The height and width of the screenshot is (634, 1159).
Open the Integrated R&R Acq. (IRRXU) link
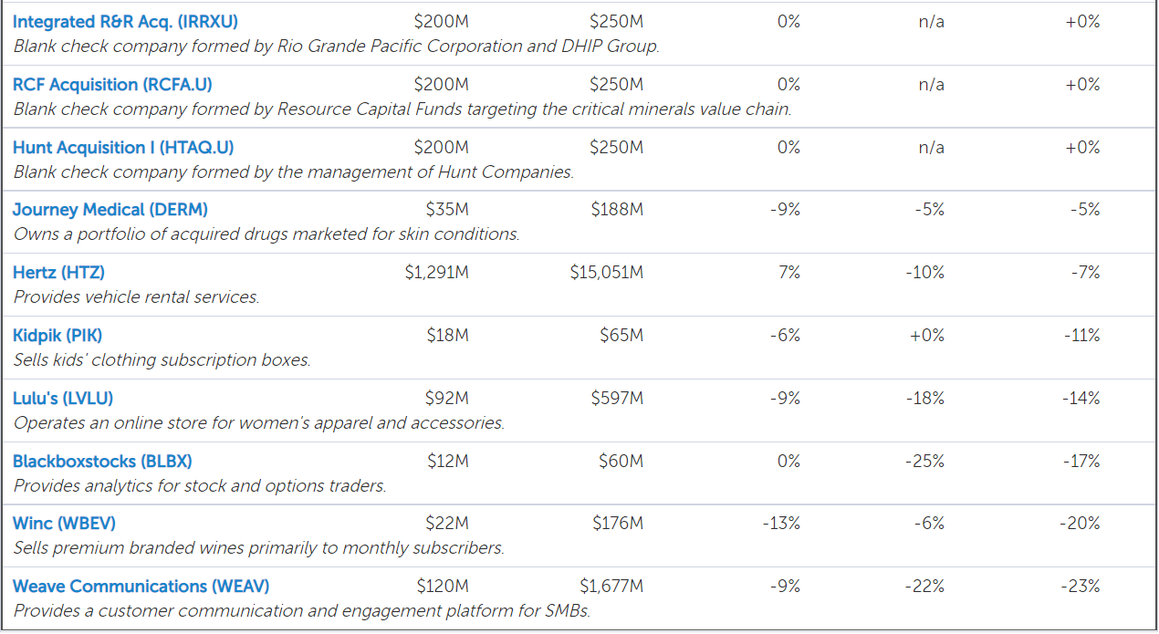pos(125,22)
